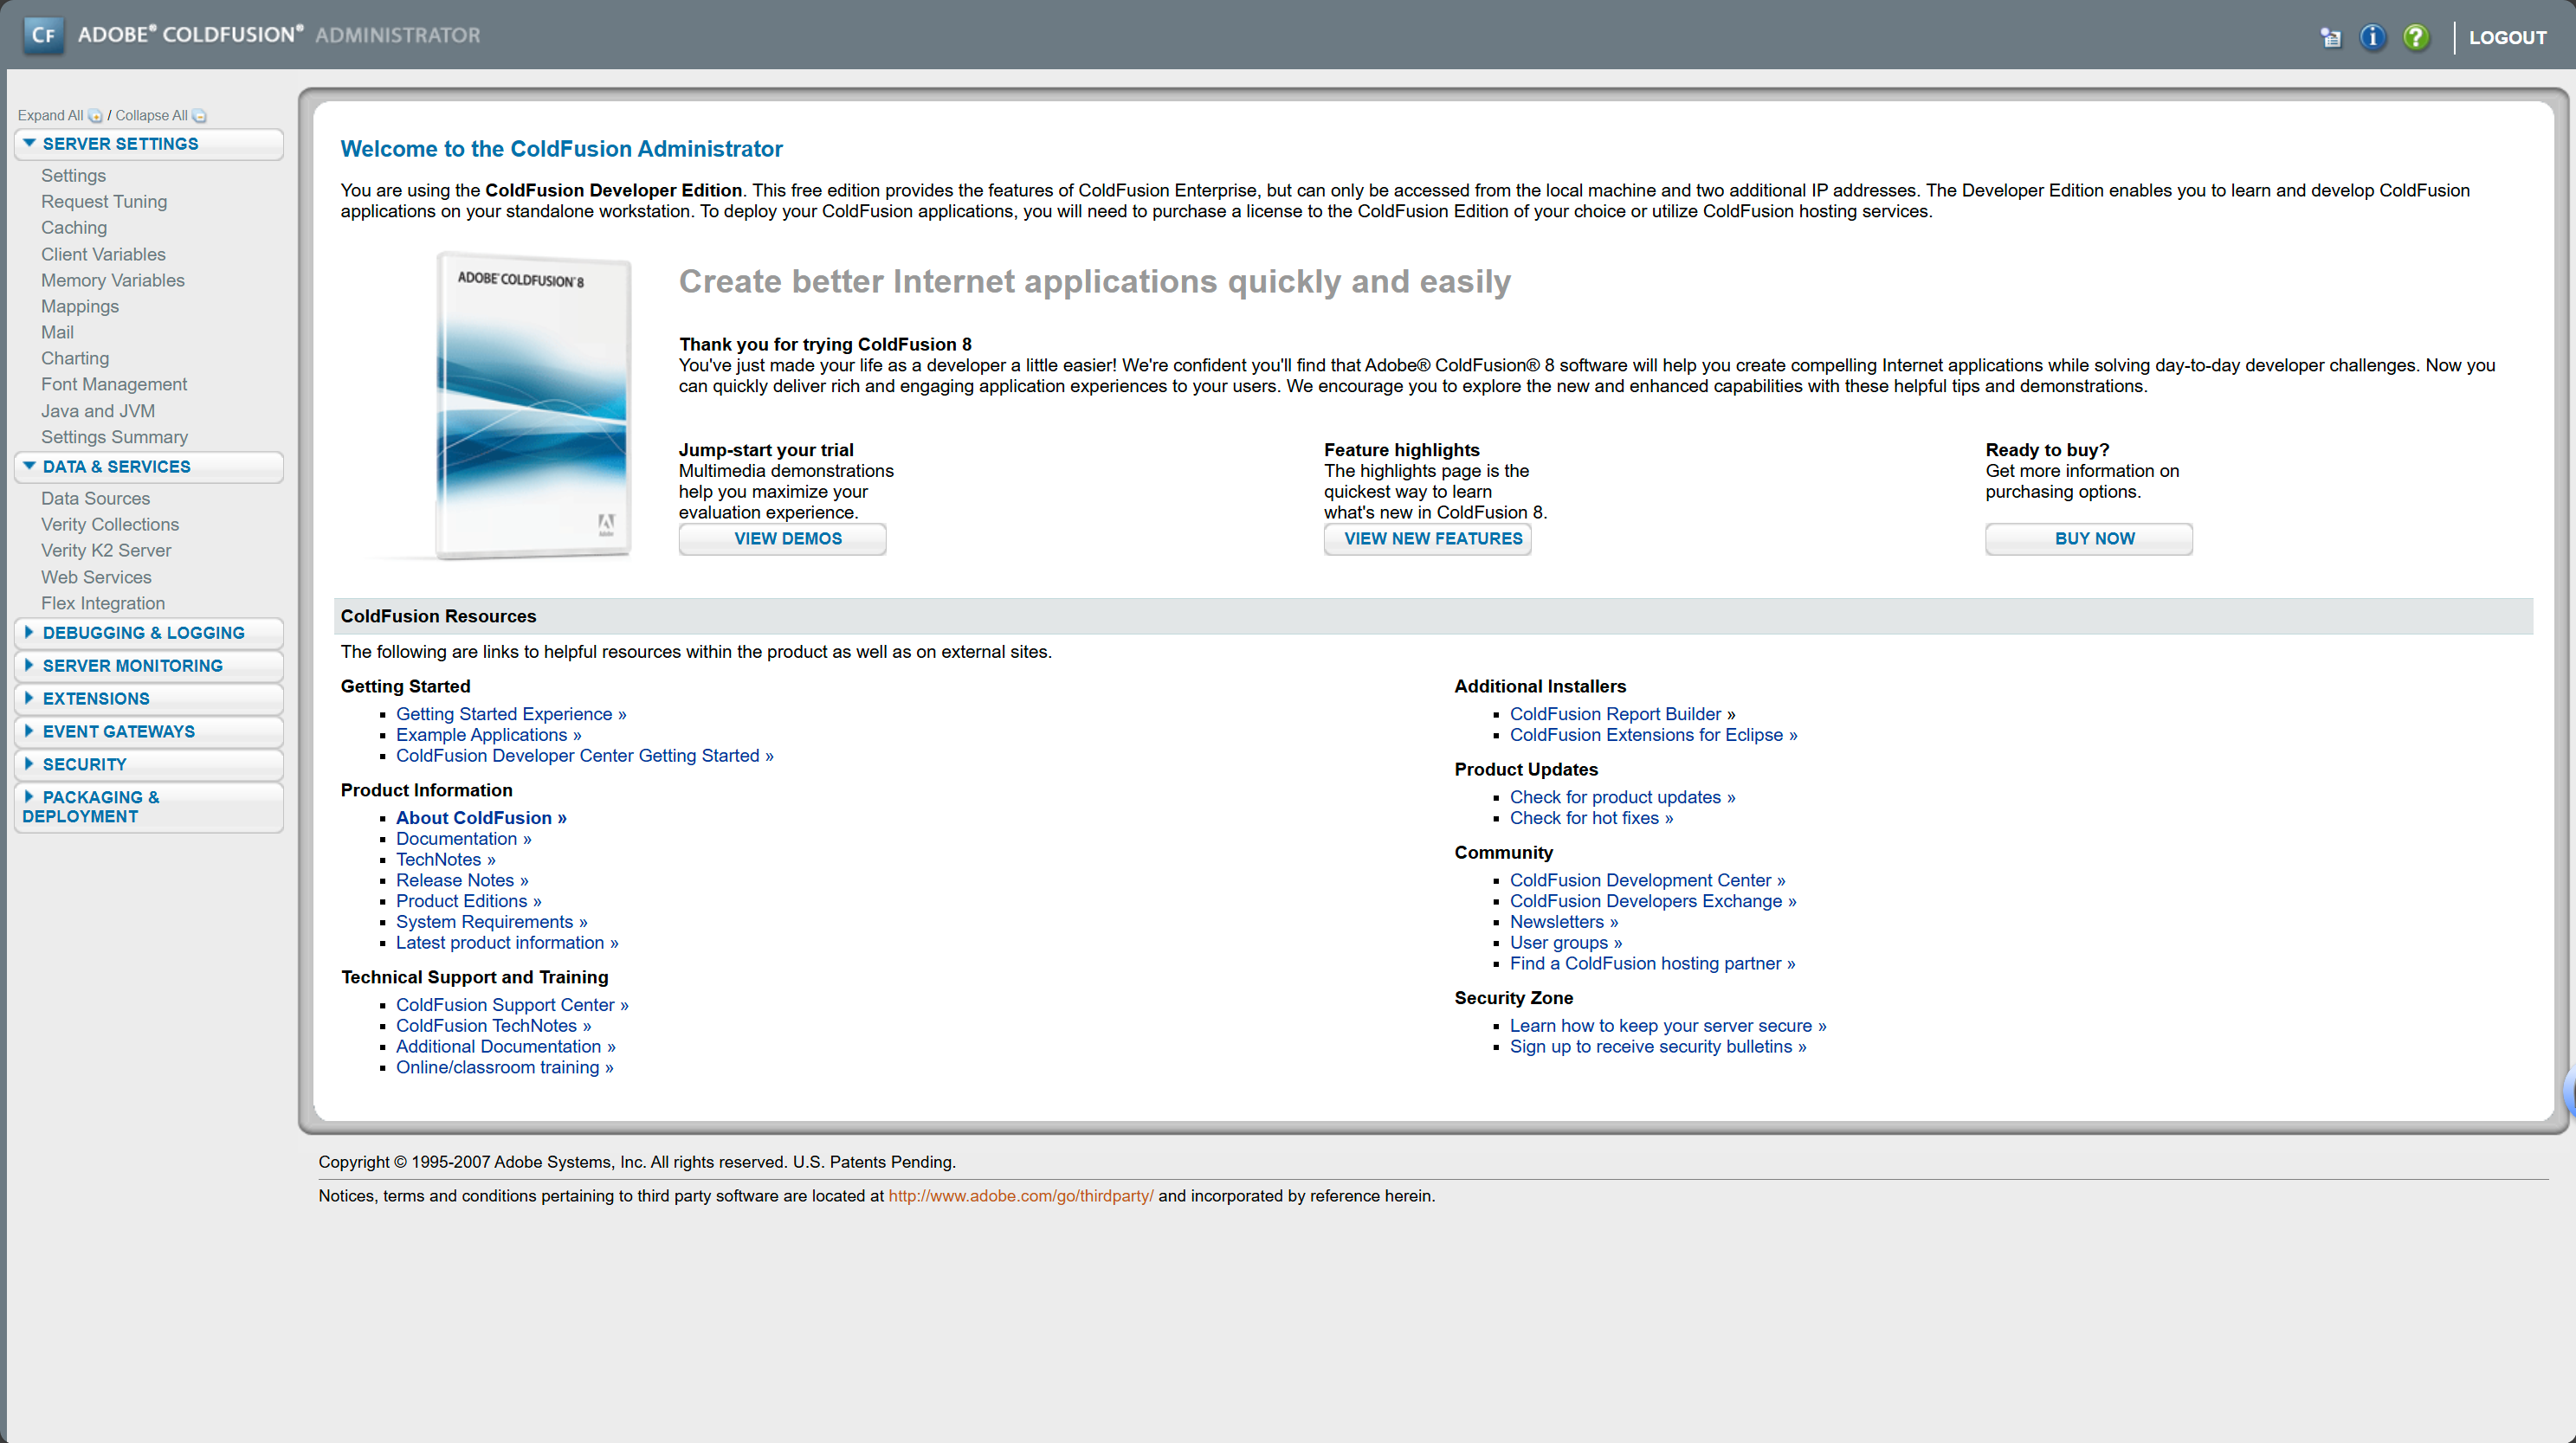Open the Data Sources page
2576x1443 pixels.
click(x=95, y=498)
